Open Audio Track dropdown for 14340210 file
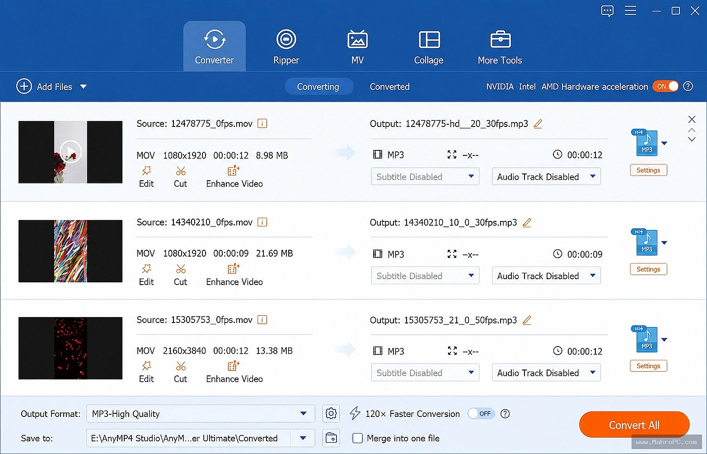Viewport: 707px width, 454px height. (546, 276)
